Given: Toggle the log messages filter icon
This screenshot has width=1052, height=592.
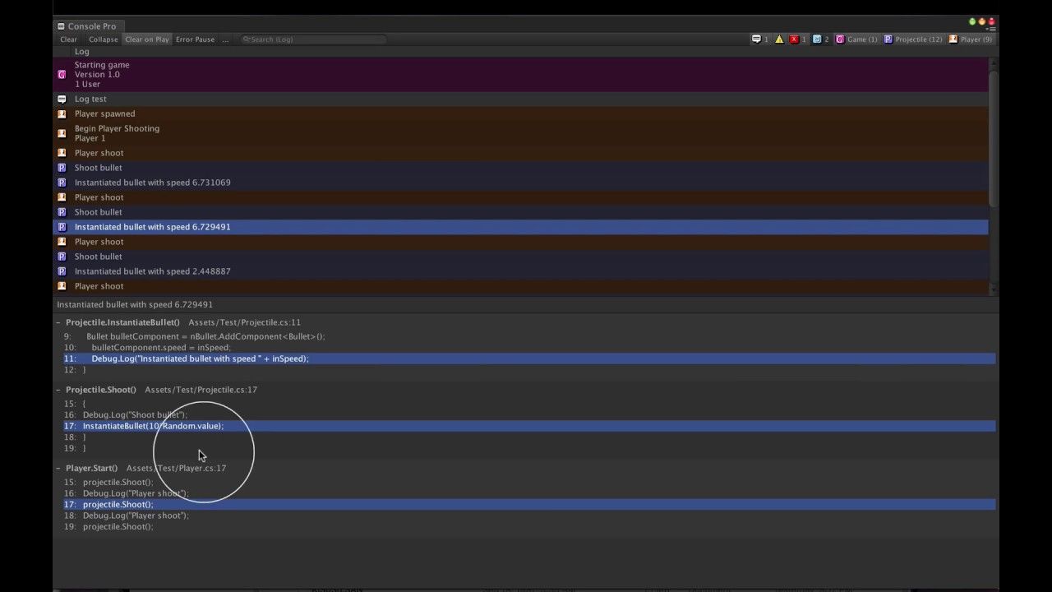Looking at the screenshot, I should (x=760, y=39).
